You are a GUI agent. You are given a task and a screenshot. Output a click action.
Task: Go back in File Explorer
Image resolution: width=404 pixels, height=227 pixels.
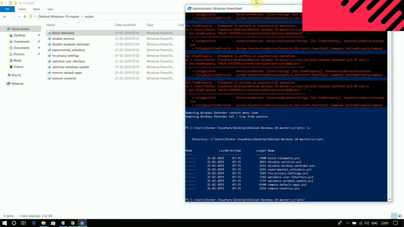[x=5, y=17]
